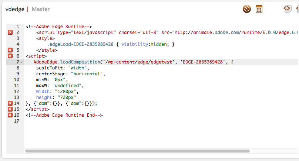Click '/wp-content/edge/edgetest' path string
Viewport: 299px width, 161px height.
coord(138,62)
